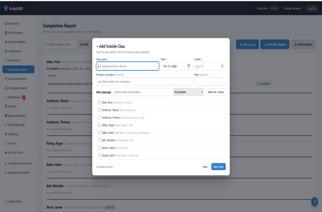Click Maintenance wrench icon
The image size is (322, 212).
point(6,97)
